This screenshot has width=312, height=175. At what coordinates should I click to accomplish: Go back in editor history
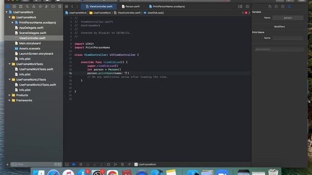click(x=72, y=6)
